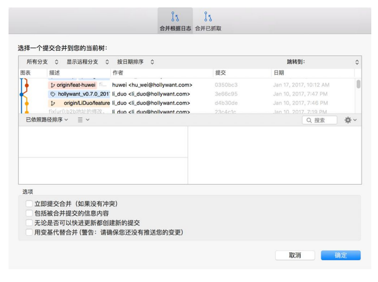Open the gear settings icon menu
Screen dimensions: 378x282
tap(351, 120)
